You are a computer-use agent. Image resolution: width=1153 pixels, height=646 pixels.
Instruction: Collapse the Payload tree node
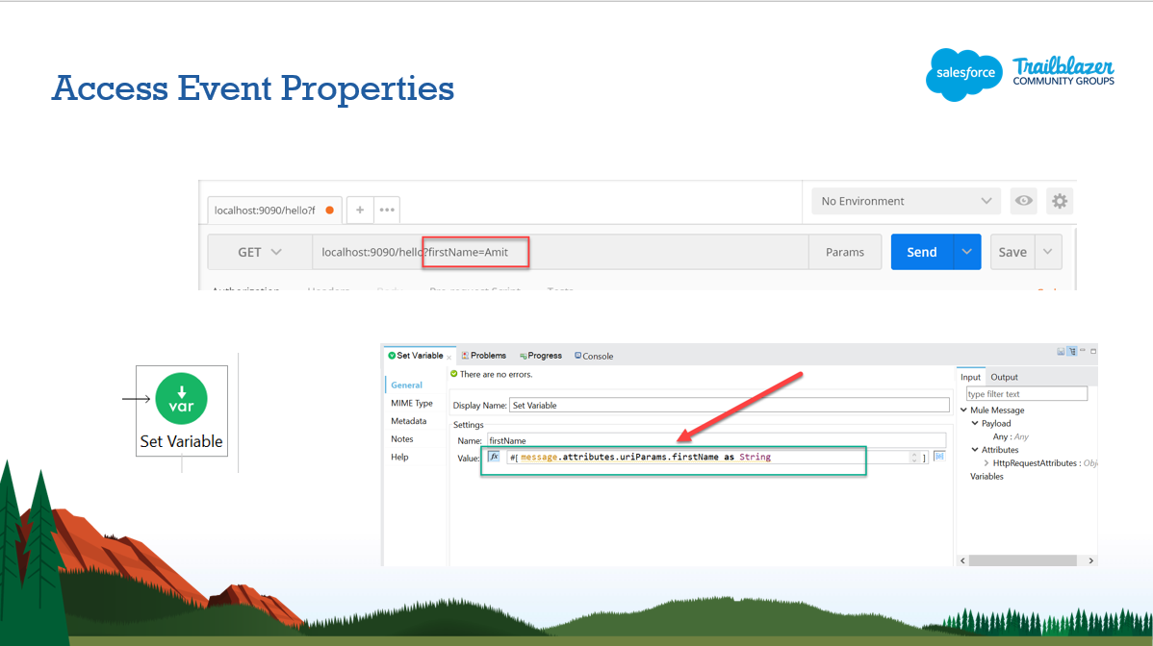(975, 423)
